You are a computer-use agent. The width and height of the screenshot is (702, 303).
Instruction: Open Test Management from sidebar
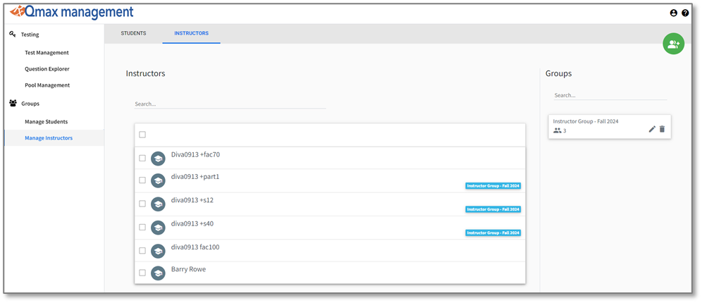tap(47, 53)
